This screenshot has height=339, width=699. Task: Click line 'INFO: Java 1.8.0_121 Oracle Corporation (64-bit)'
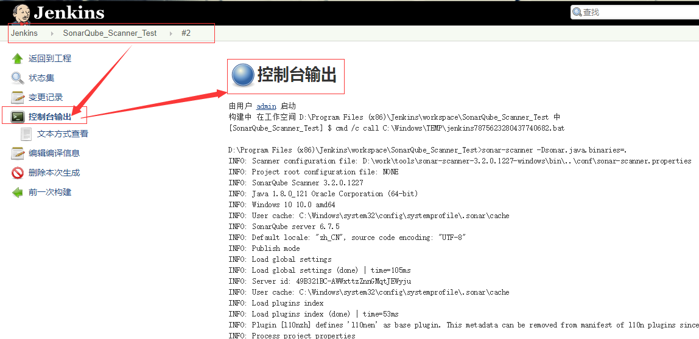(323, 194)
